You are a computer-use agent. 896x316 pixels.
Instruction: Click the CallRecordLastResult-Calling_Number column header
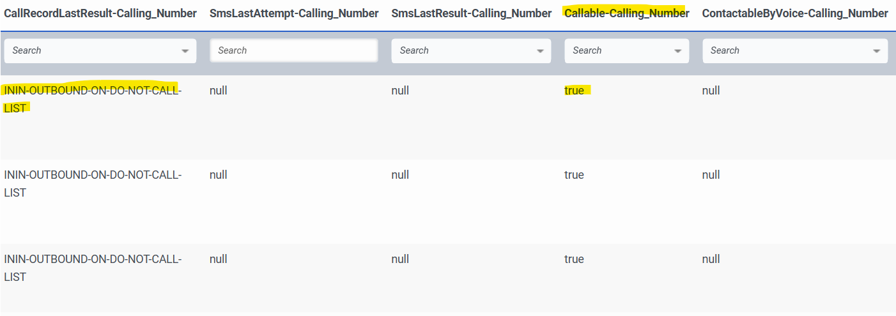point(100,13)
